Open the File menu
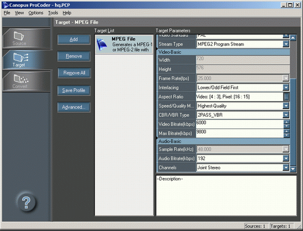 [x=7, y=13]
